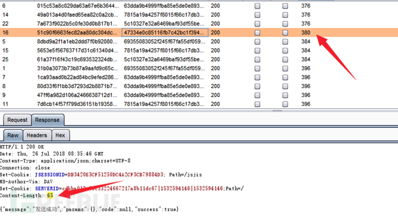Select payload 1ca93aad0b22ad84bc9efed286...
The height and width of the screenshot is (217, 398).
[77, 77]
